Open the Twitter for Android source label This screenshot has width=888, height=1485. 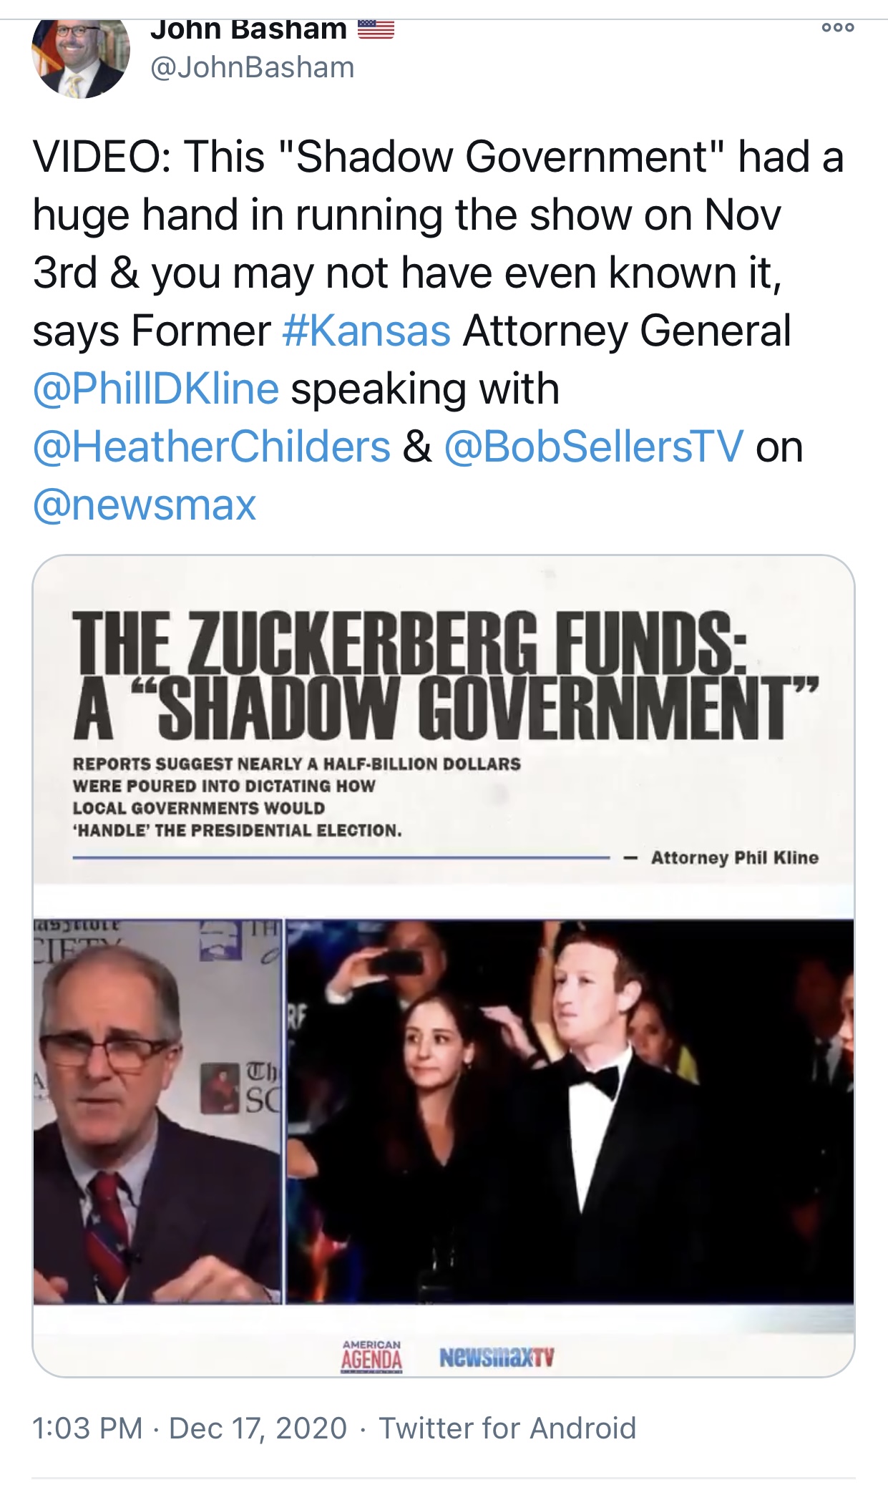tap(507, 1428)
